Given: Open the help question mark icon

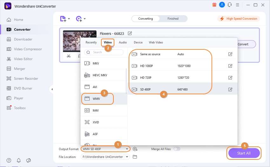Looking at the screenshot, I should tap(9, 160).
